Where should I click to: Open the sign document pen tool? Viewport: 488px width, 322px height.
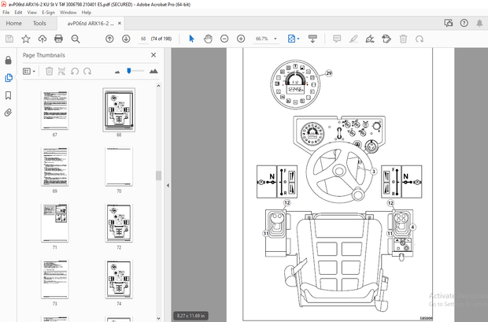pyautogui.click(x=370, y=39)
